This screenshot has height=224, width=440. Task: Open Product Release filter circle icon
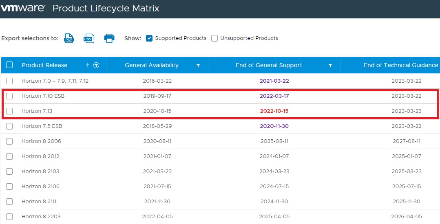pyautogui.click(x=96, y=65)
